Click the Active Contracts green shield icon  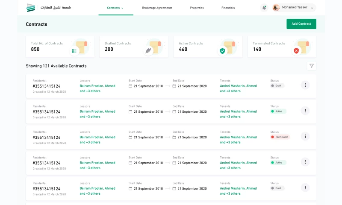(x=222, y=51)
